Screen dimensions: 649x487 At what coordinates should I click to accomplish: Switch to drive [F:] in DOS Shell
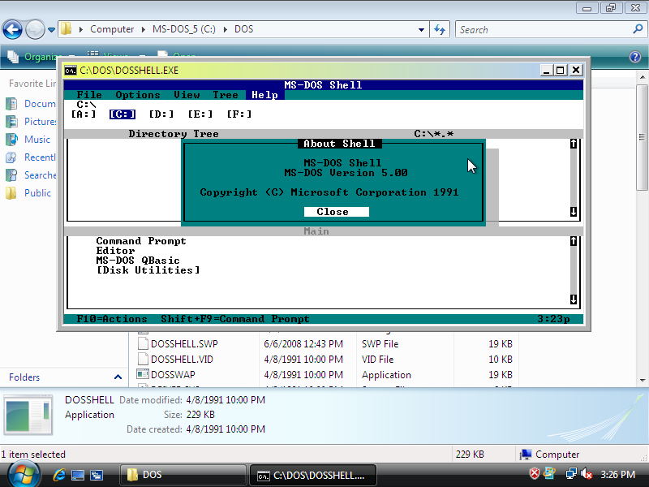pyautogui.click(x=239, y=114)
